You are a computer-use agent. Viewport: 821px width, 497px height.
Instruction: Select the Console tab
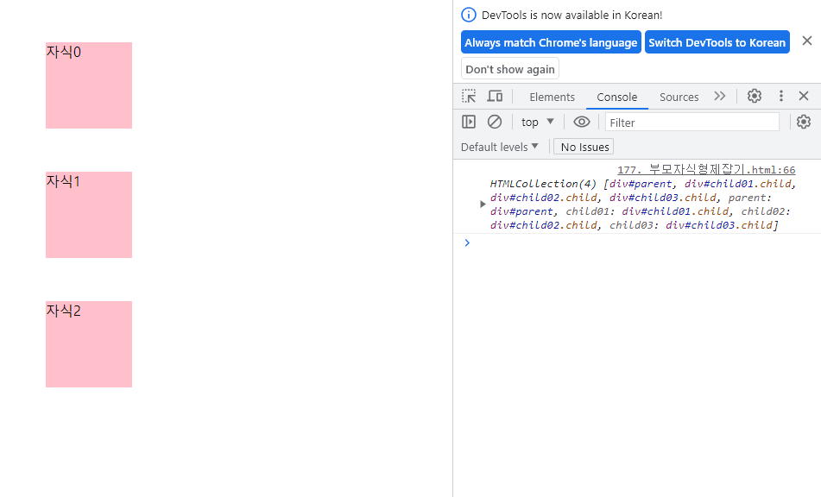(616, 97)
